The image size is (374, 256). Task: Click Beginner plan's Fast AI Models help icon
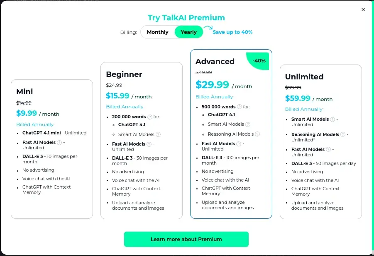coord(149,144)
